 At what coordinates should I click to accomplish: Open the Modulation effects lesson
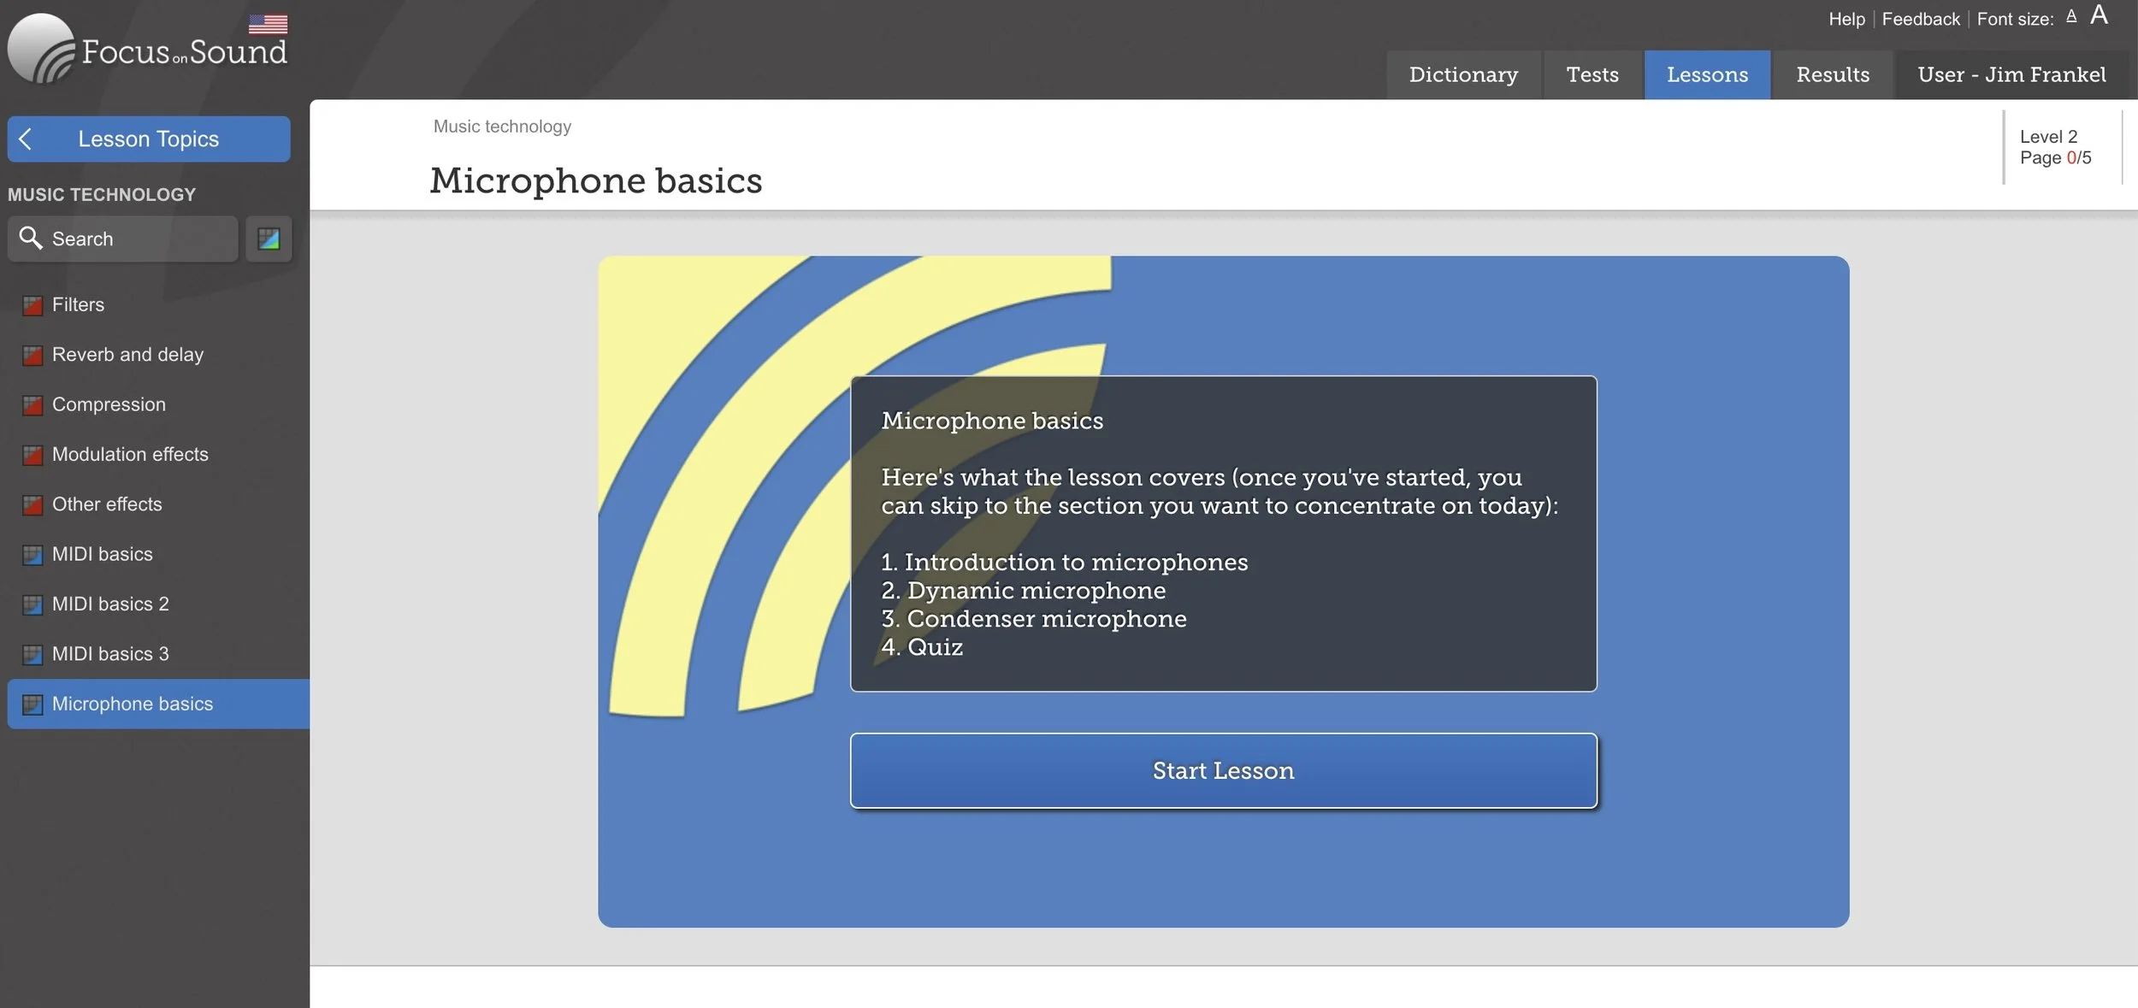pos(130,454)
